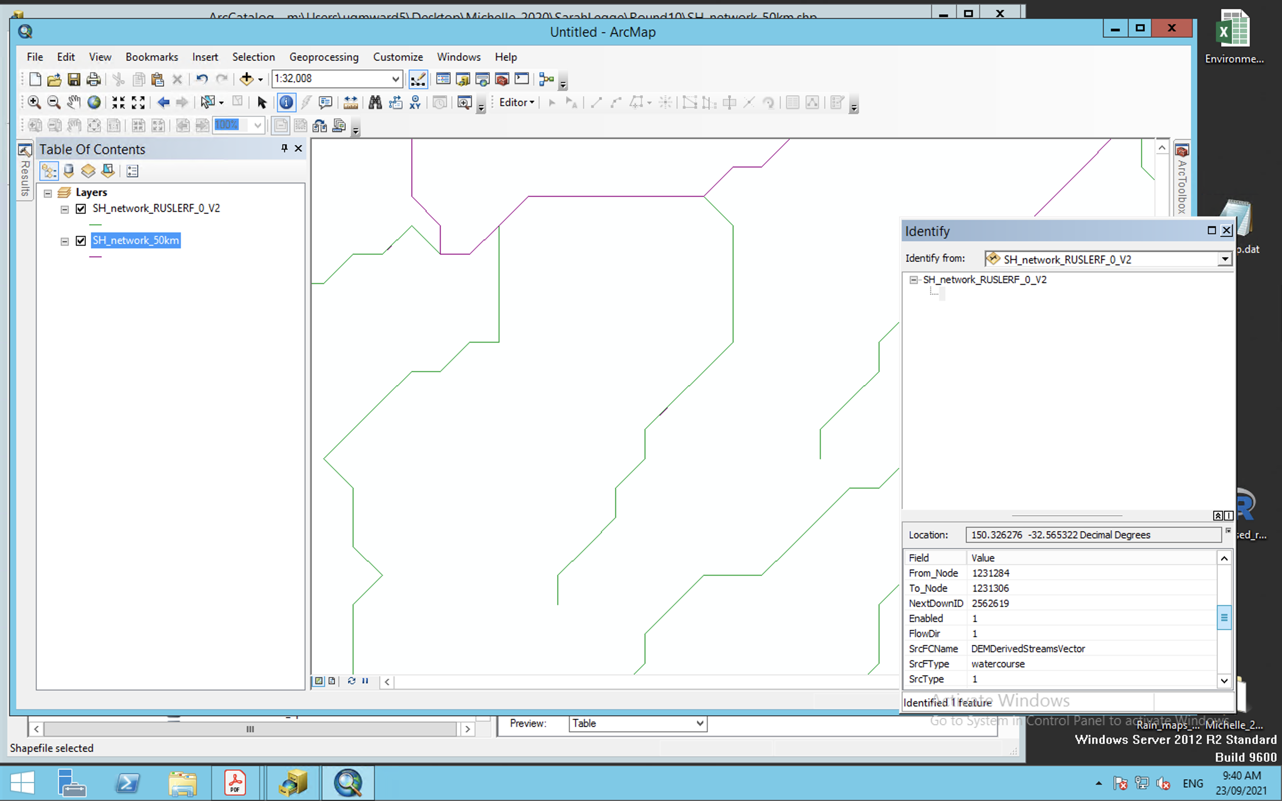Select the Pan hand tool
Viewport: 1282px width, 801px height.
73,102
